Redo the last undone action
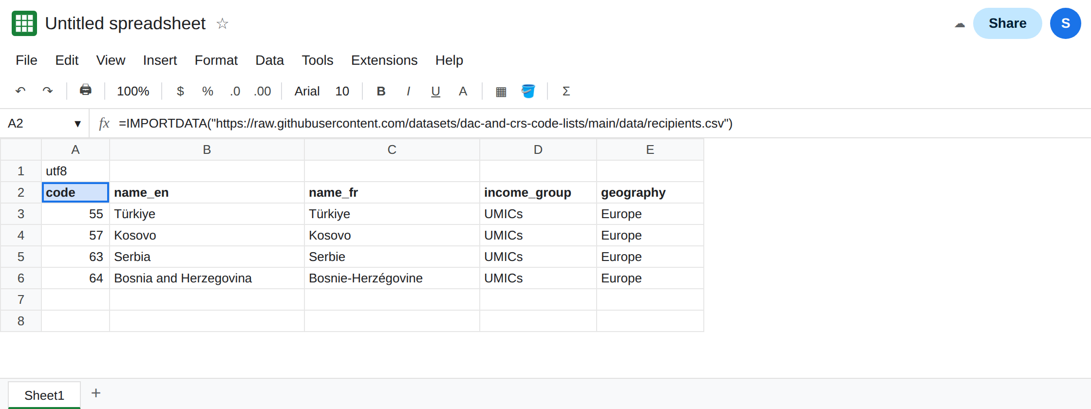 click(47, 91)
